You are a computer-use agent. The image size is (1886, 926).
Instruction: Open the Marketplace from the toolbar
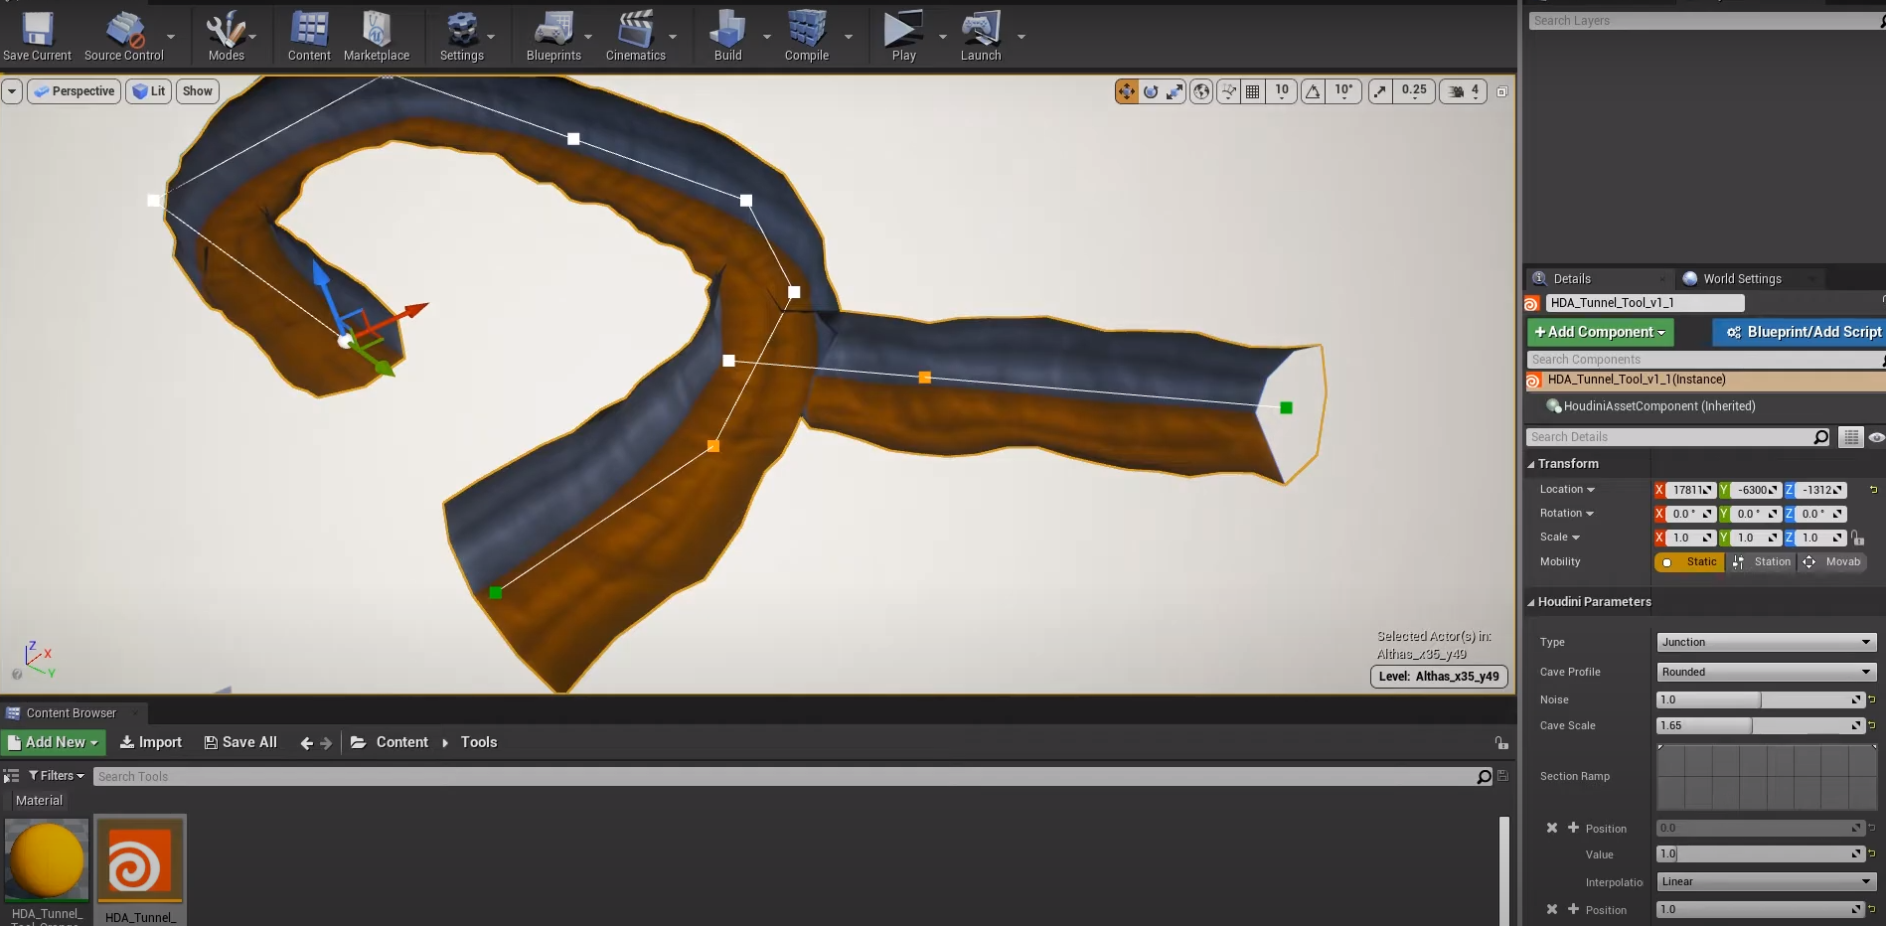pyautogui.click(x=377, y=36)
